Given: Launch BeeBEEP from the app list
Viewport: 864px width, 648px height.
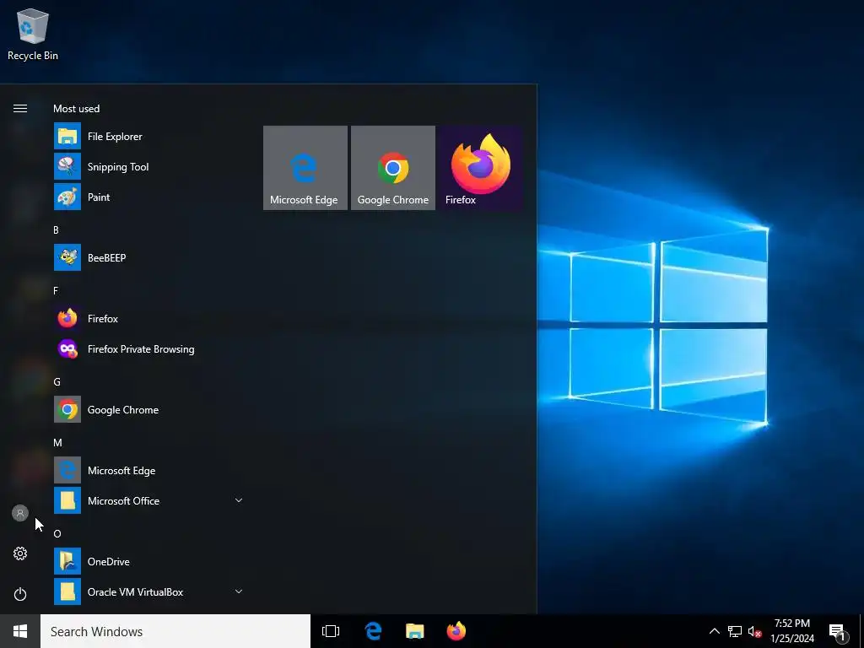Looking at the screenshot, I should coord(149,257).
